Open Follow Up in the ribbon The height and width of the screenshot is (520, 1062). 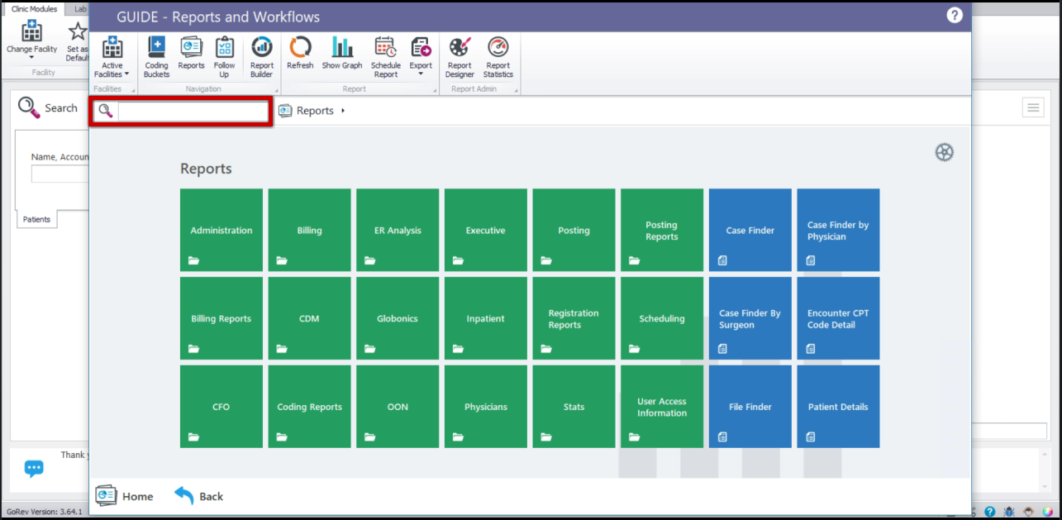[x=224, y=57]
